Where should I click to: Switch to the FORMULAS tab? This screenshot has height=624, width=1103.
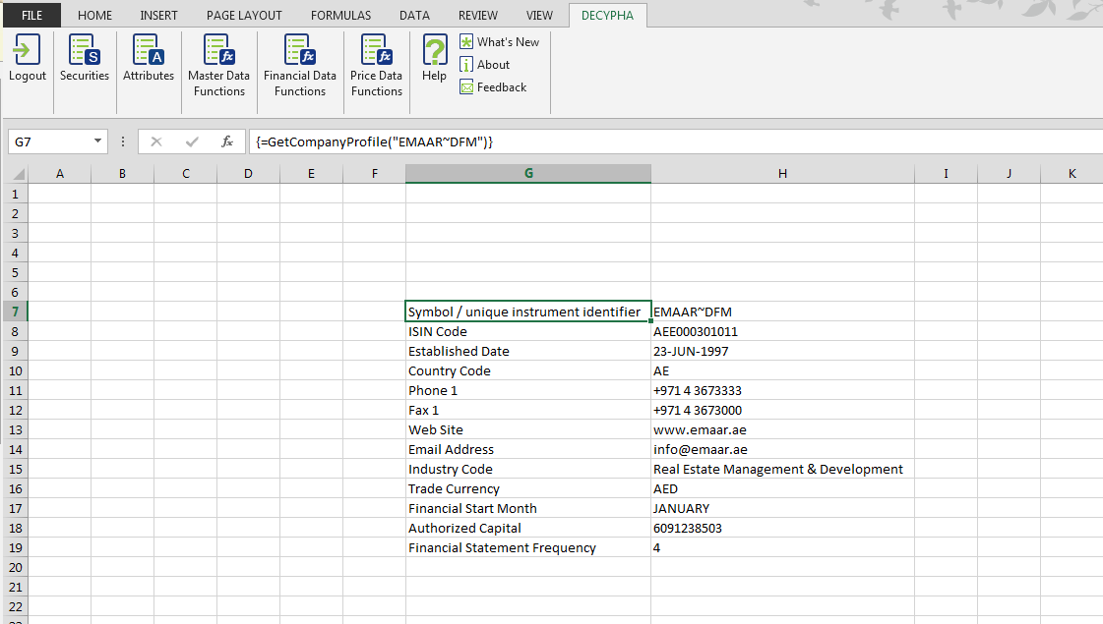tap(341, 16)
